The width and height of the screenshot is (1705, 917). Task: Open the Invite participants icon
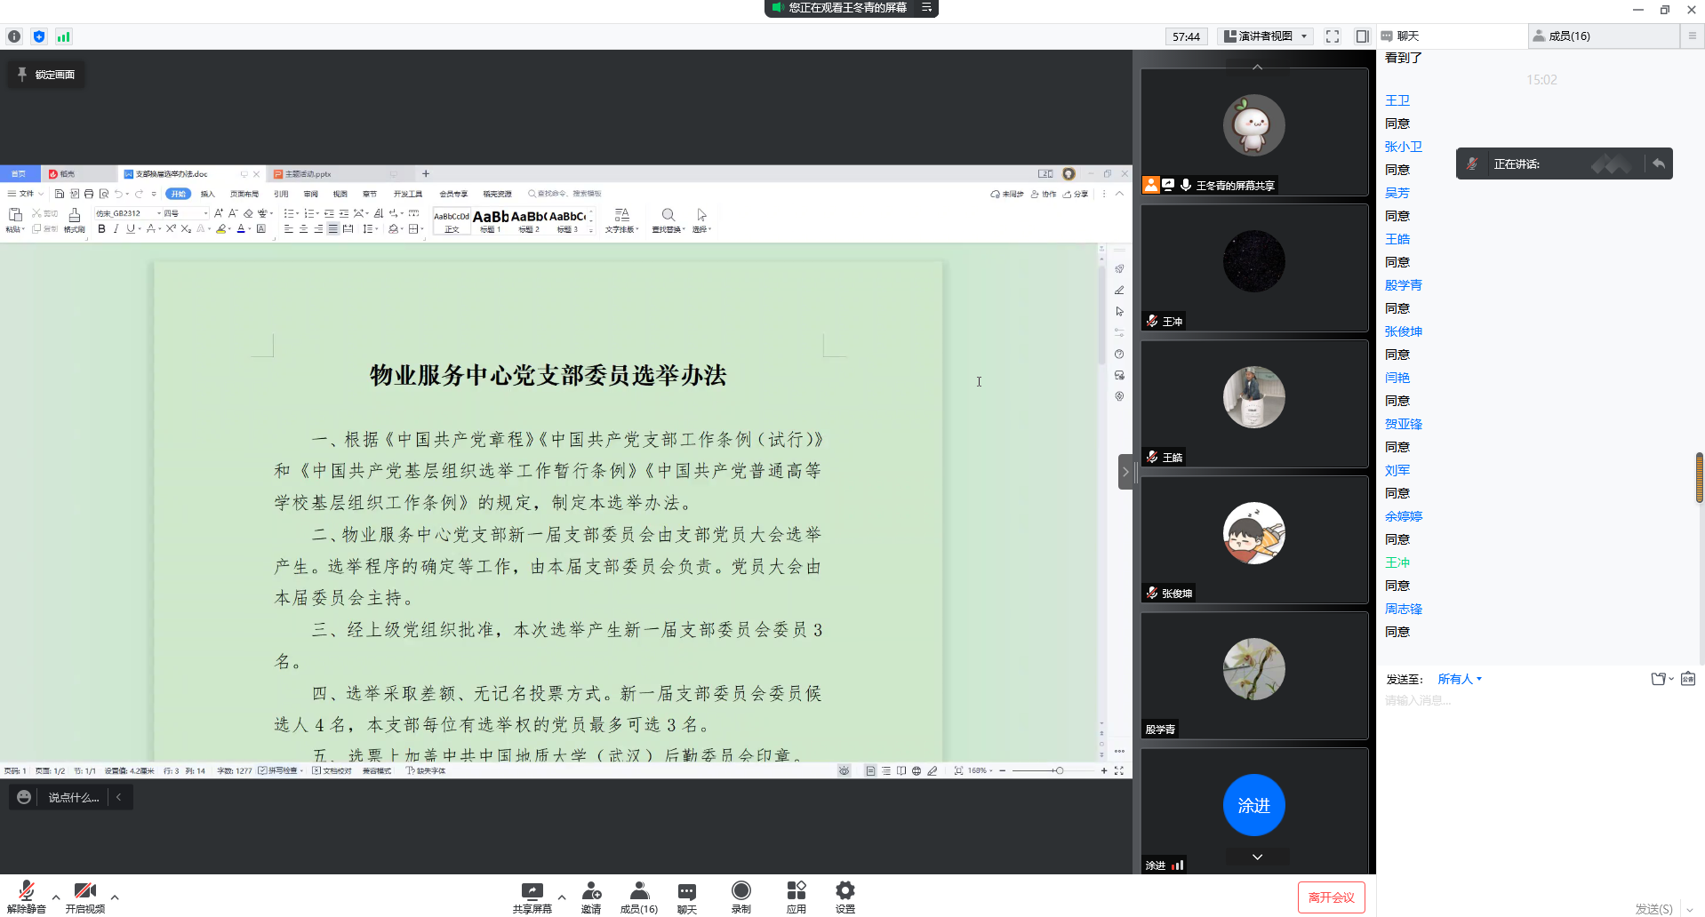(x=591, y=891)
